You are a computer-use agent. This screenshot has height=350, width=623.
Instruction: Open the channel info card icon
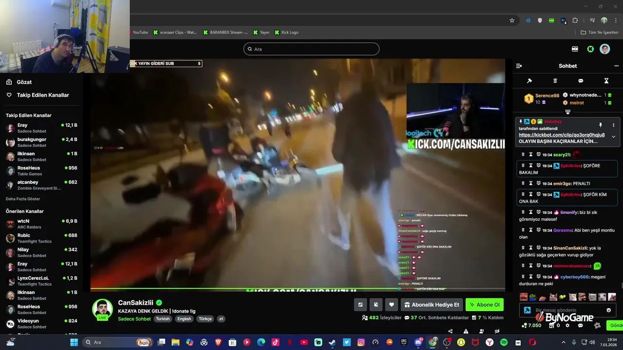(x=360, y=305)
